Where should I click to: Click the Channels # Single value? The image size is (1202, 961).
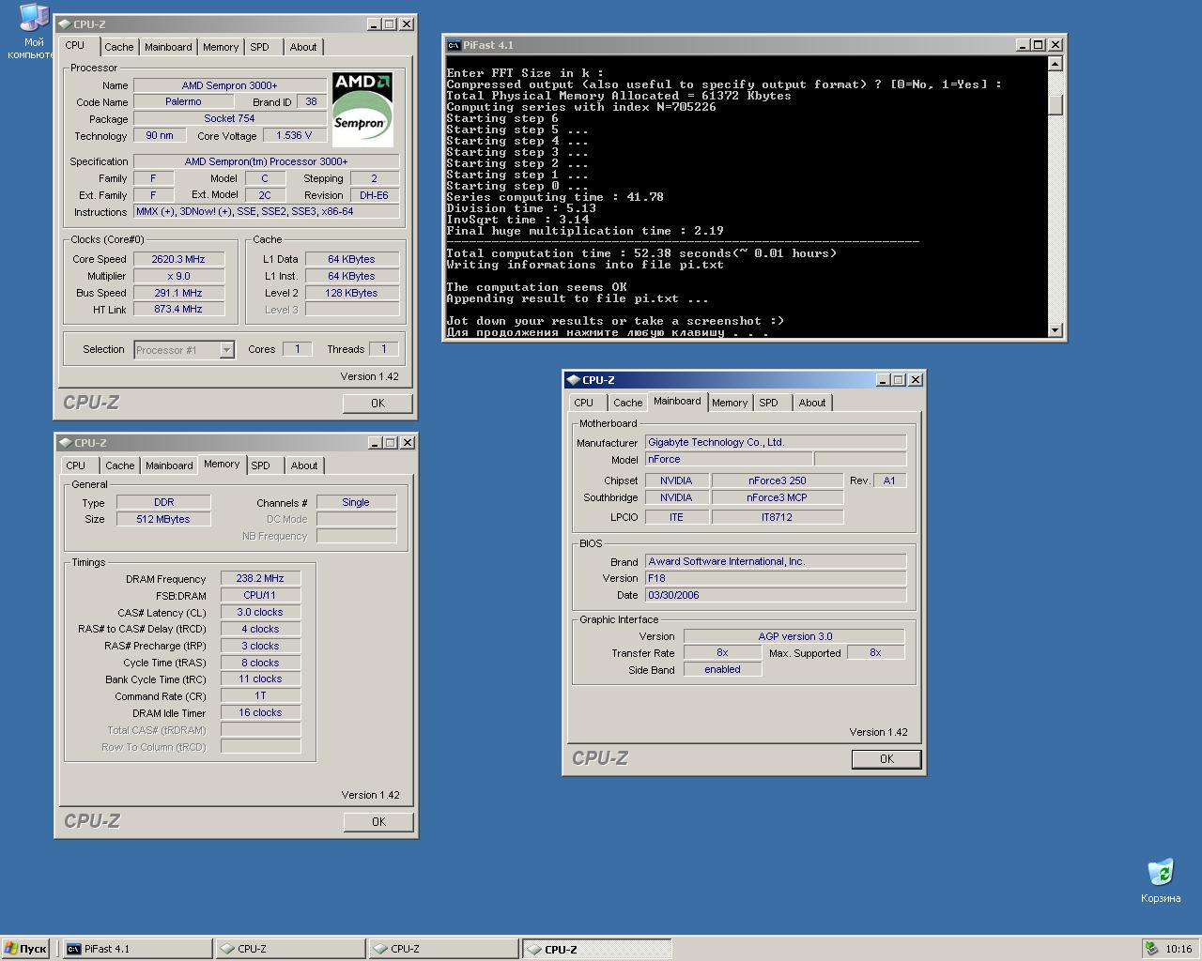(356, 502)
